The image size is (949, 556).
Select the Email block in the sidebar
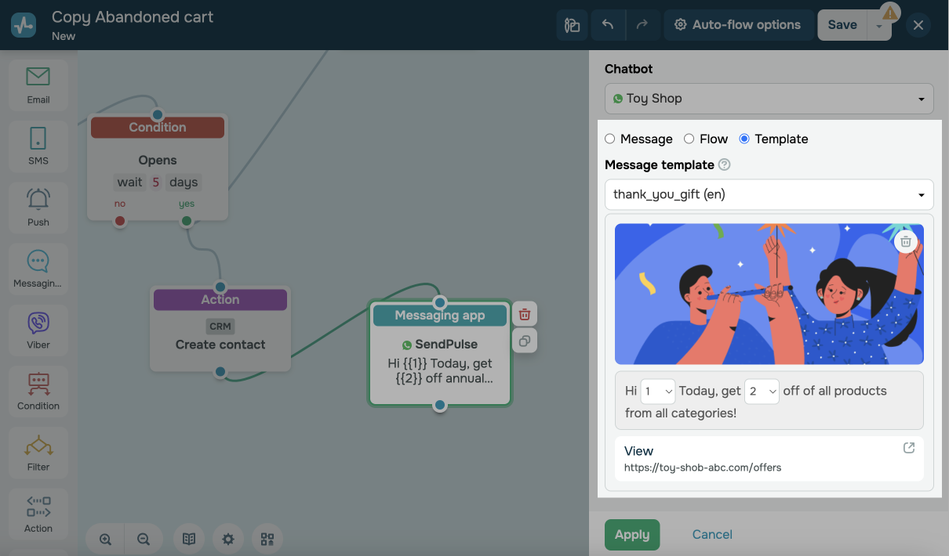pos(38,85)
